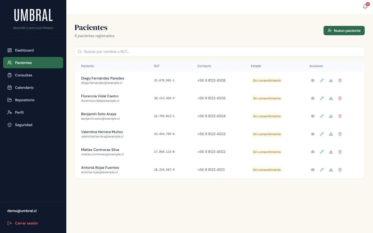Click email diego.fernandez@example.cl

pyautogui.click(x=102, y=83)
